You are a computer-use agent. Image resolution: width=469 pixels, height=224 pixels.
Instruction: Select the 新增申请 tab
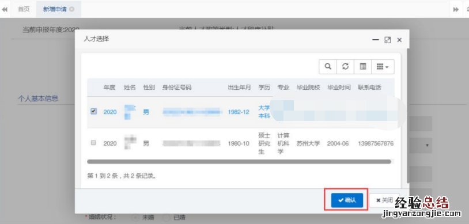[x=55, y=9]
